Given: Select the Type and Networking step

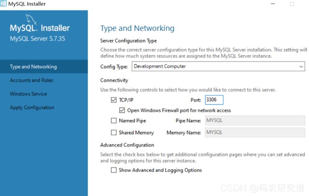Looking at the screenshot, I should 44,67.
